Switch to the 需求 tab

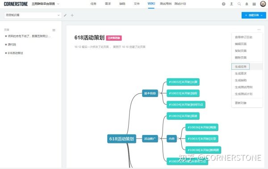click(108, 4)
